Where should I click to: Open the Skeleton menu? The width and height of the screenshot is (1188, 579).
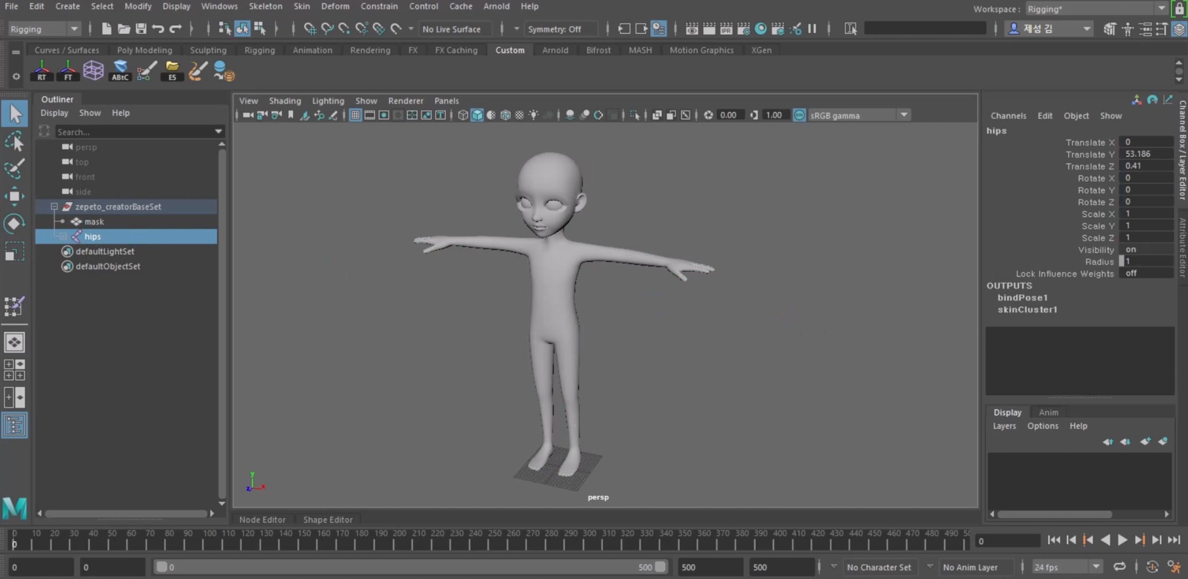tap(265, 7)
